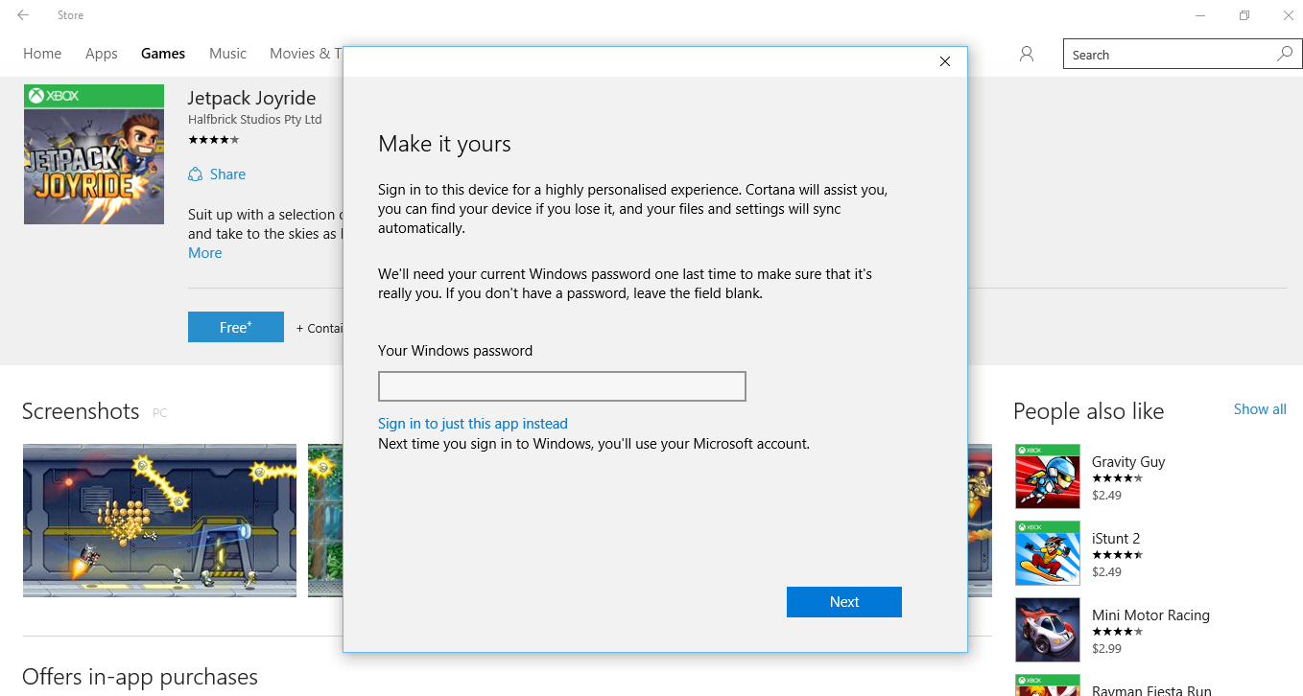Click the Share link text
This screenshot has height=696, width=1303.
227,174
